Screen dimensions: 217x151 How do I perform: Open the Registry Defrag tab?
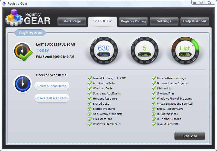tap(133, 21)
